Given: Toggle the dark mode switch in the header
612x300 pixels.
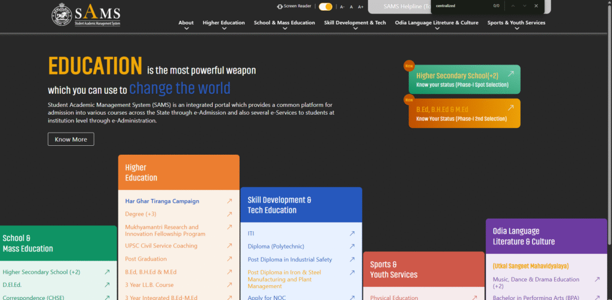Looking at the screenshot, I should click(326, 7).
